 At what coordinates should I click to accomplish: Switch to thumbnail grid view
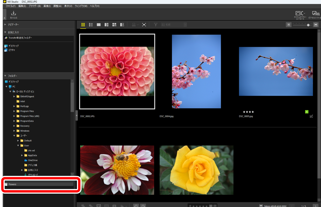click(83, 25)
